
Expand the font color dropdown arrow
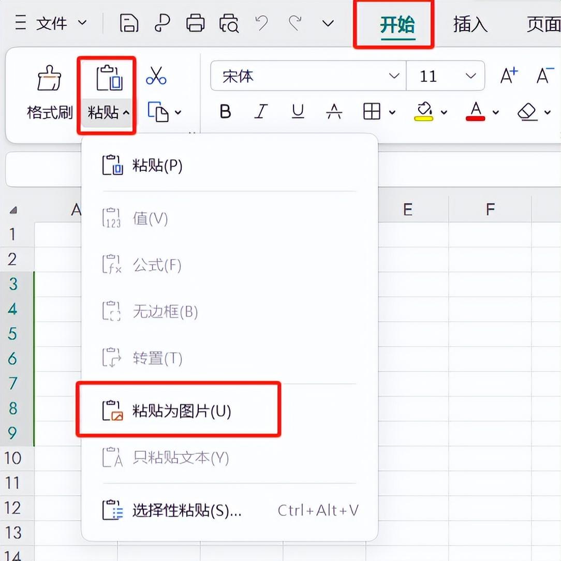[x=495, y=112]
